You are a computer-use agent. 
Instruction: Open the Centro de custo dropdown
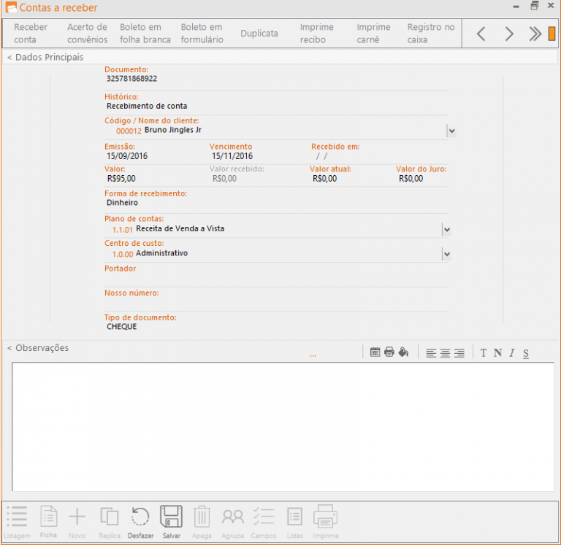click(447, 255)
